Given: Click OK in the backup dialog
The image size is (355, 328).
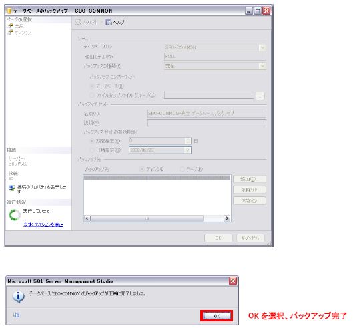Looking at the screenshot, I should [x=218, y=238].
